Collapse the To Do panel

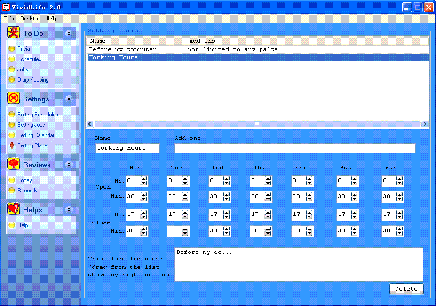pos(69,33)
